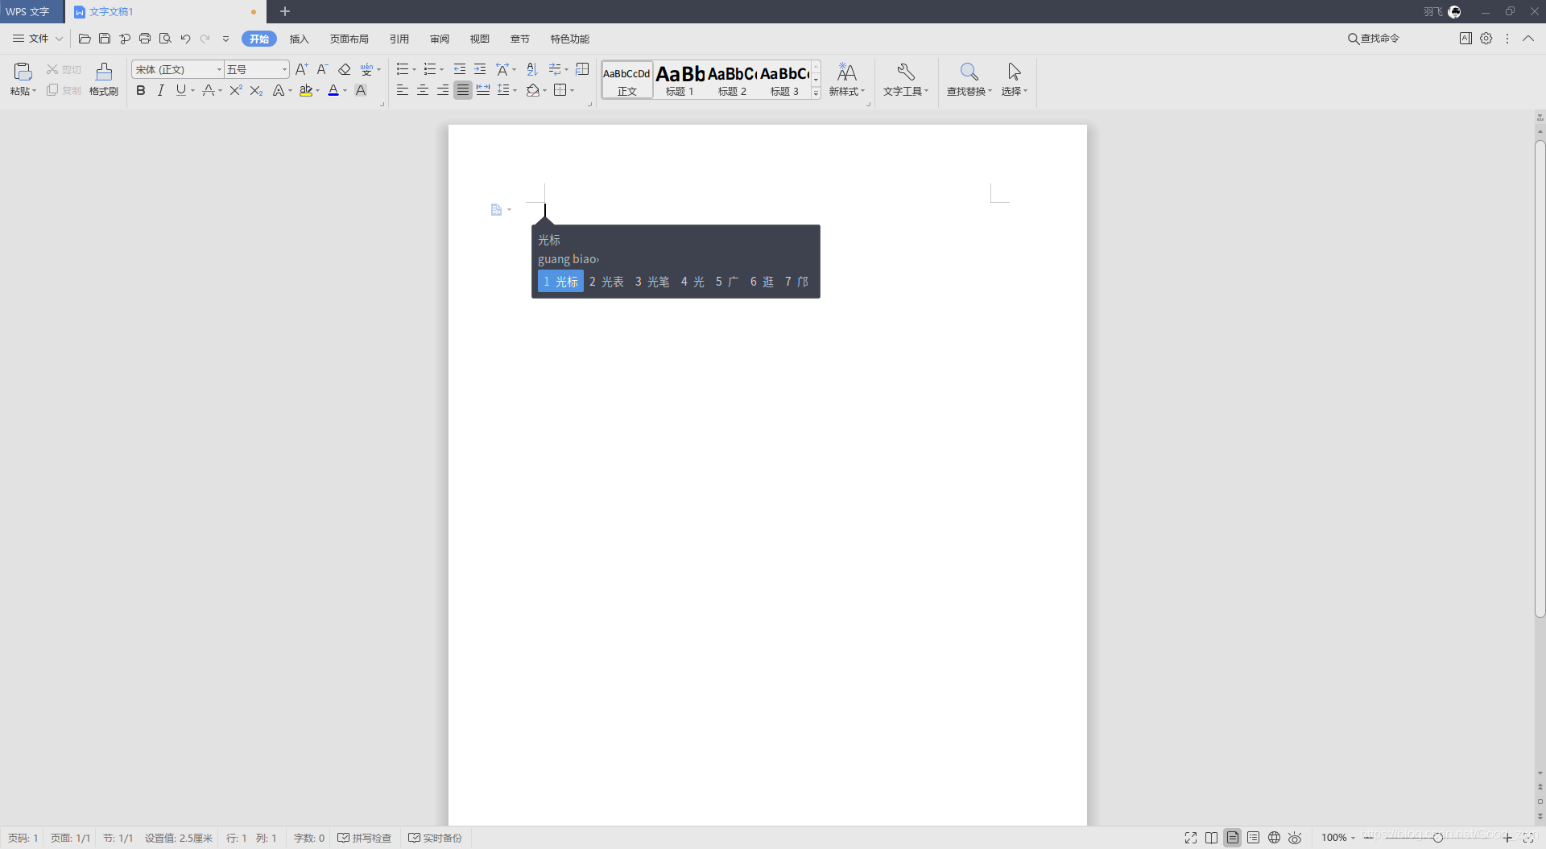This screenshot has height=849, width=1546.
Task: Switch to Outline view in status bar
Action: coord(1253,838)
